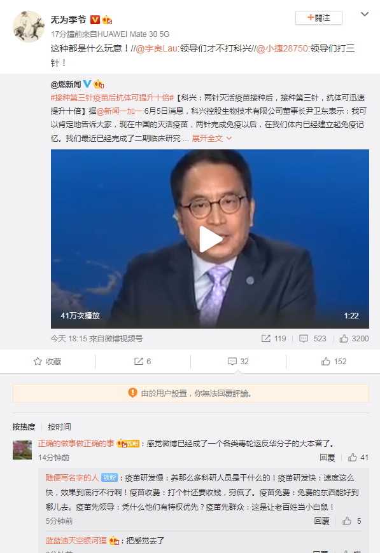This screenshot has width=380, height=553.
Task: Open the post options chevron menu
Action: [x=365, y=15]
